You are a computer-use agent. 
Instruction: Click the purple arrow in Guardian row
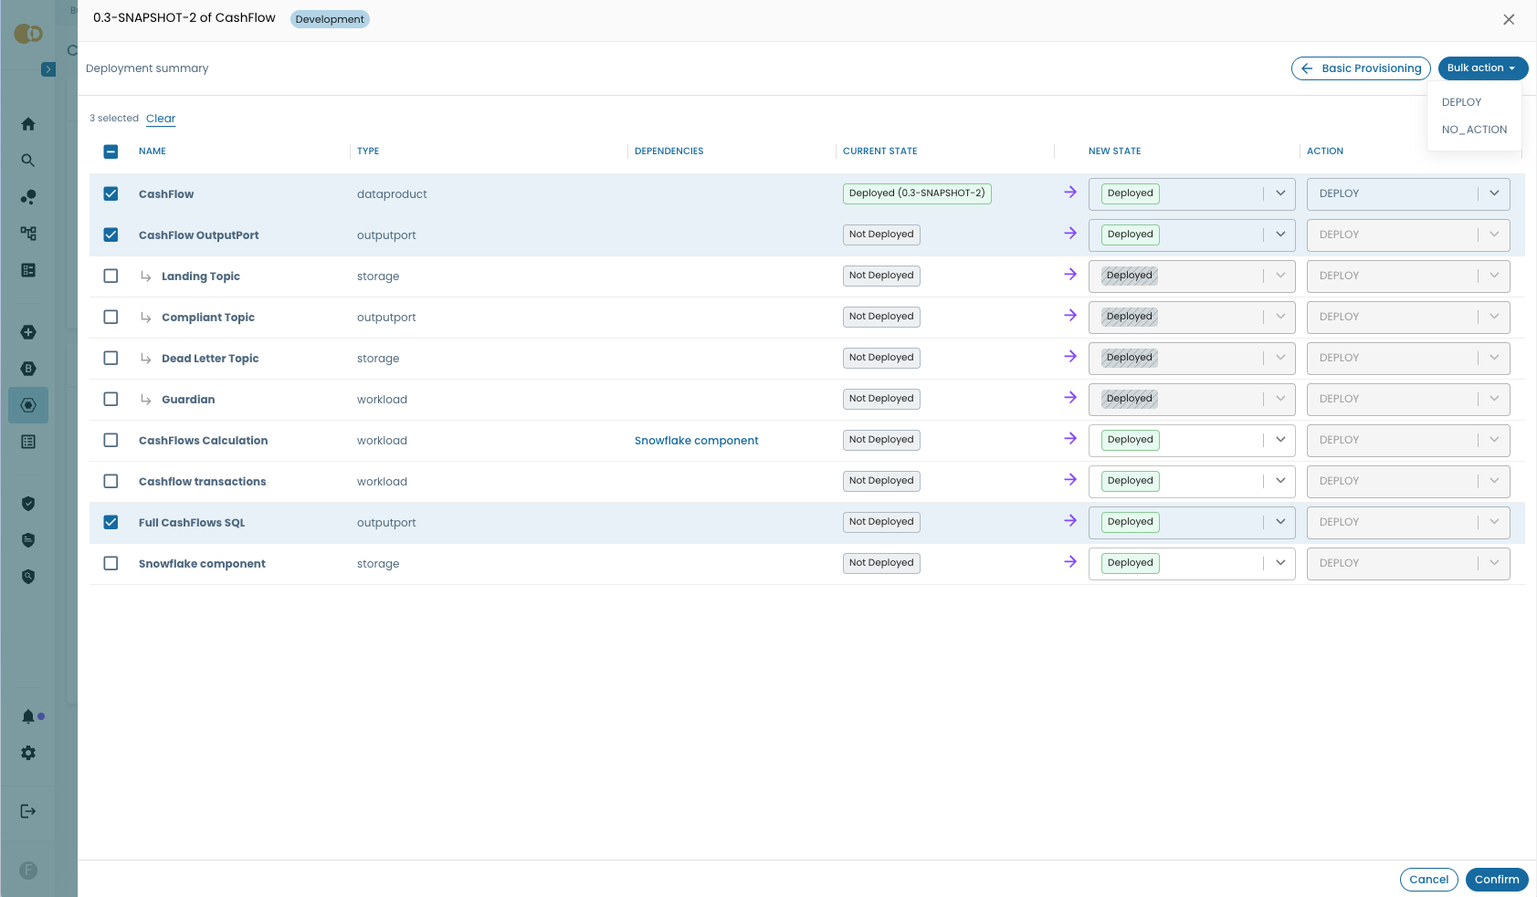(x=1070, y=398)
